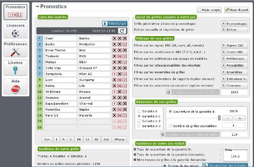The width and height of the screenshot is (254, 167).
Task: Apply 12 double with bottom button
Action: [x=88, y=139]
